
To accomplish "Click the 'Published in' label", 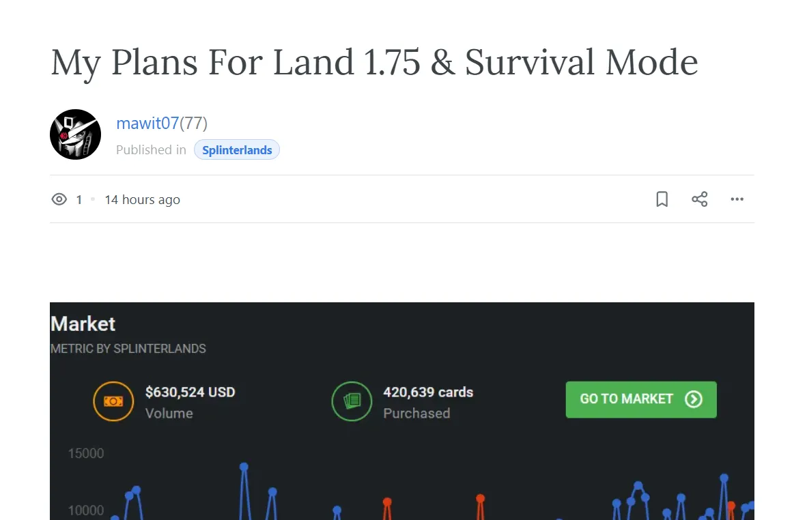I will [x=151, y=149].
